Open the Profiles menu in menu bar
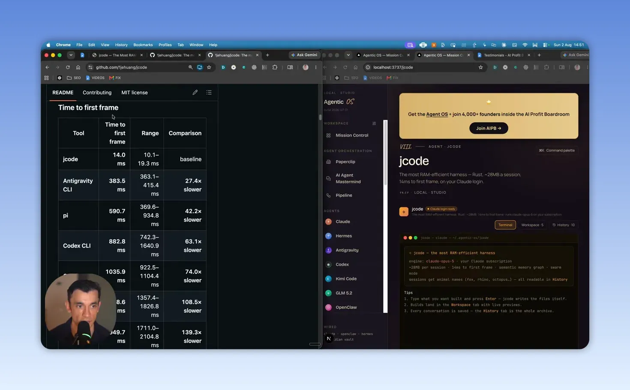Image resolution: width=630 pixels, height=390 pixels. (x=165, y=45)
